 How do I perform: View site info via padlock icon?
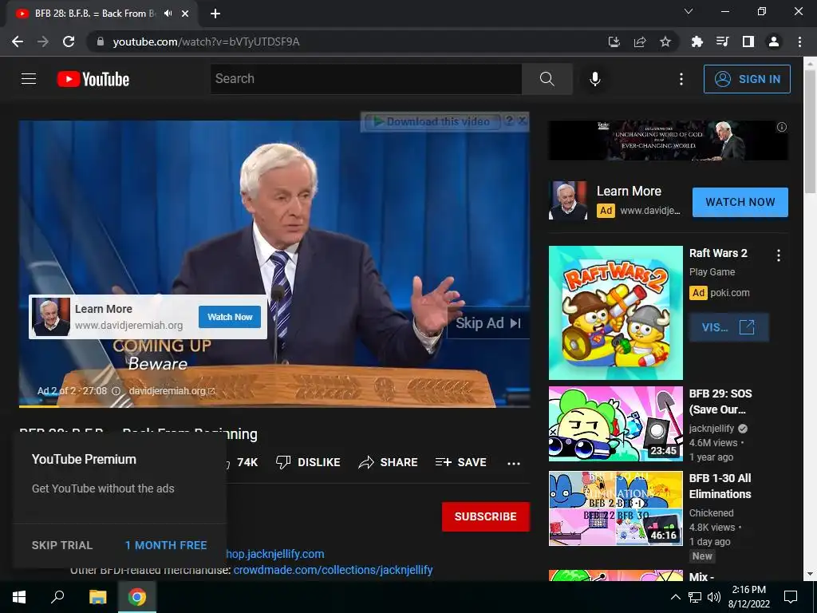click(100, 42)
